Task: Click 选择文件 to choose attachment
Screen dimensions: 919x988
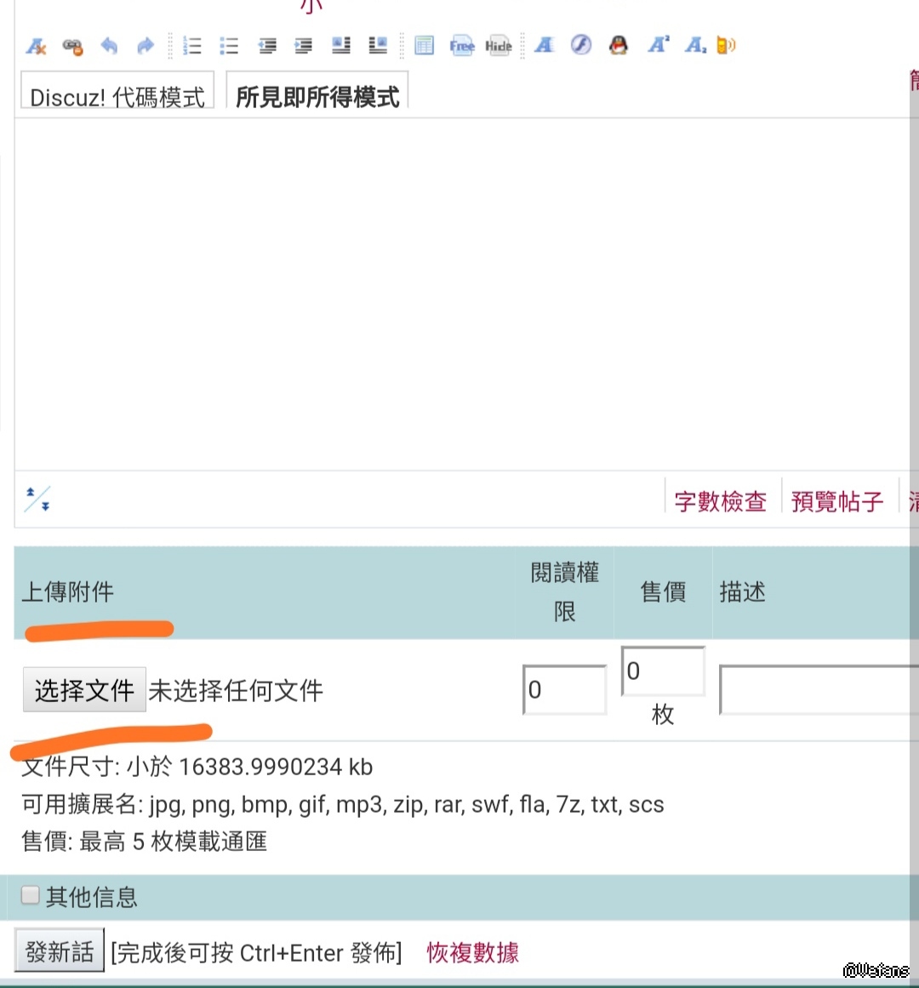Action: (84, 690)
